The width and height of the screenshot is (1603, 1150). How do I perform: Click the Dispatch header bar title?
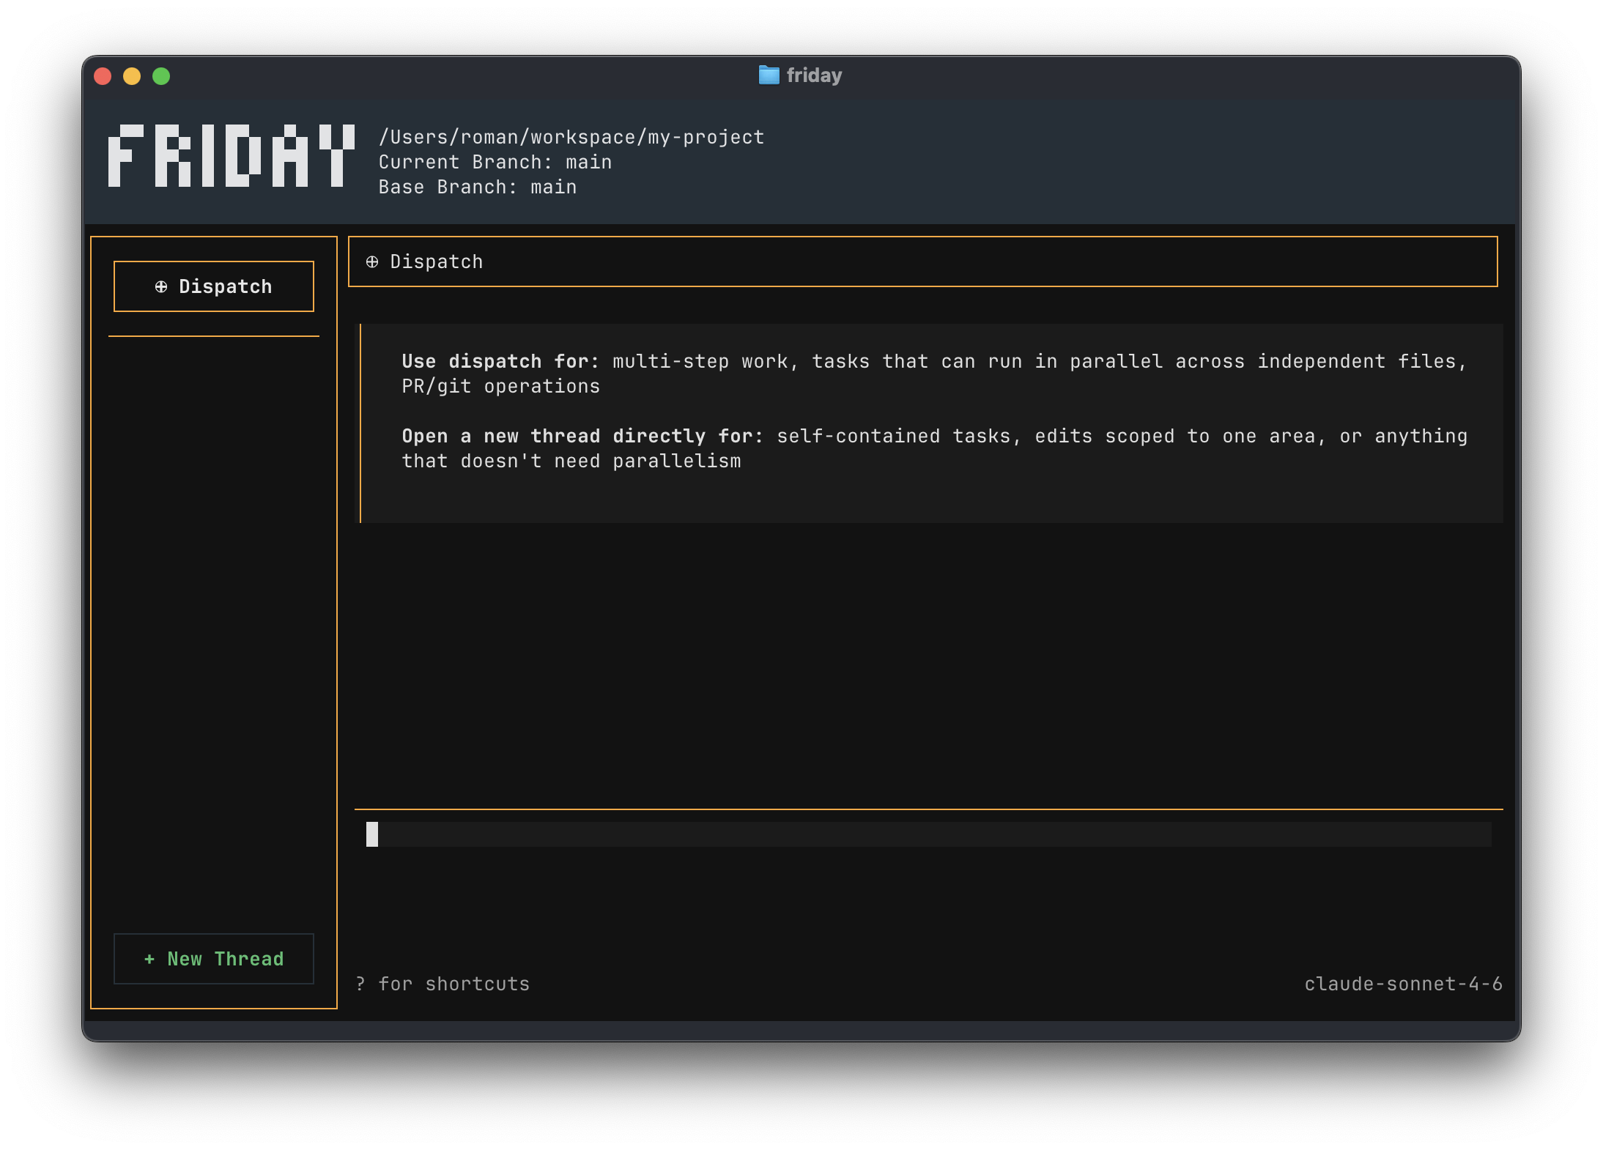(437, 261)
